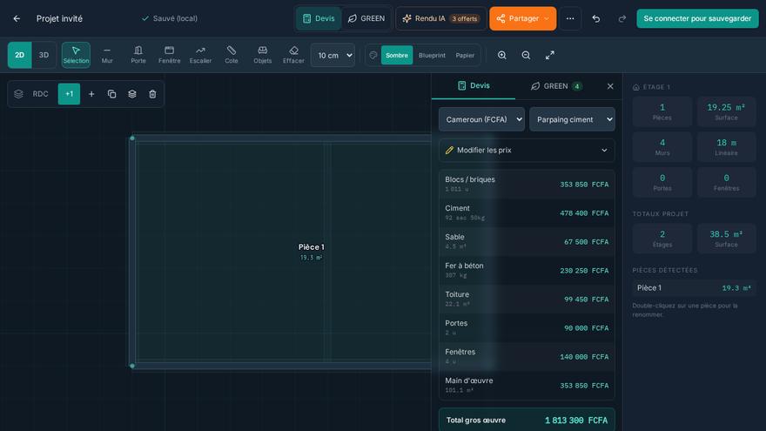This screenshot has width=766, height=431.
Task: Click the Portes 90 000 FCFA row
Action: pyautogui.click(x=527, y=327)
